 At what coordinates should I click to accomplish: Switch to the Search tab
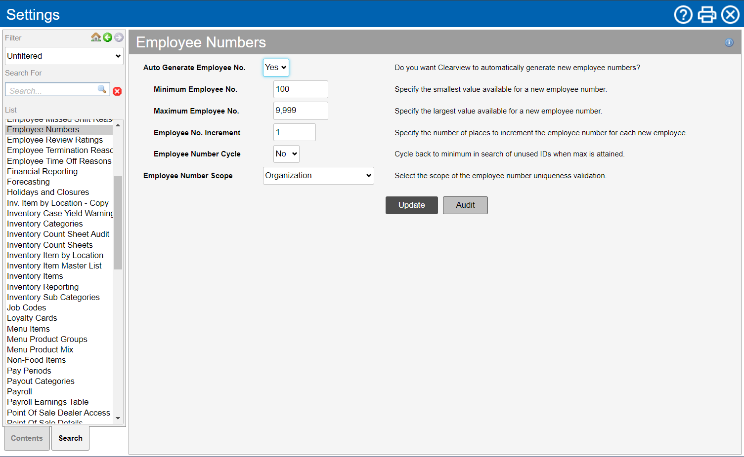tap(70, 438)
